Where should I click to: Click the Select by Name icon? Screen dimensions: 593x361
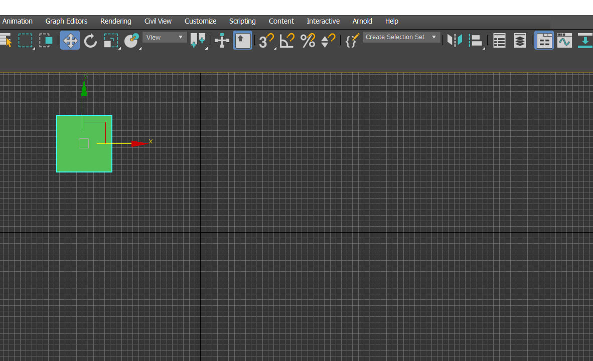(6, 41)
